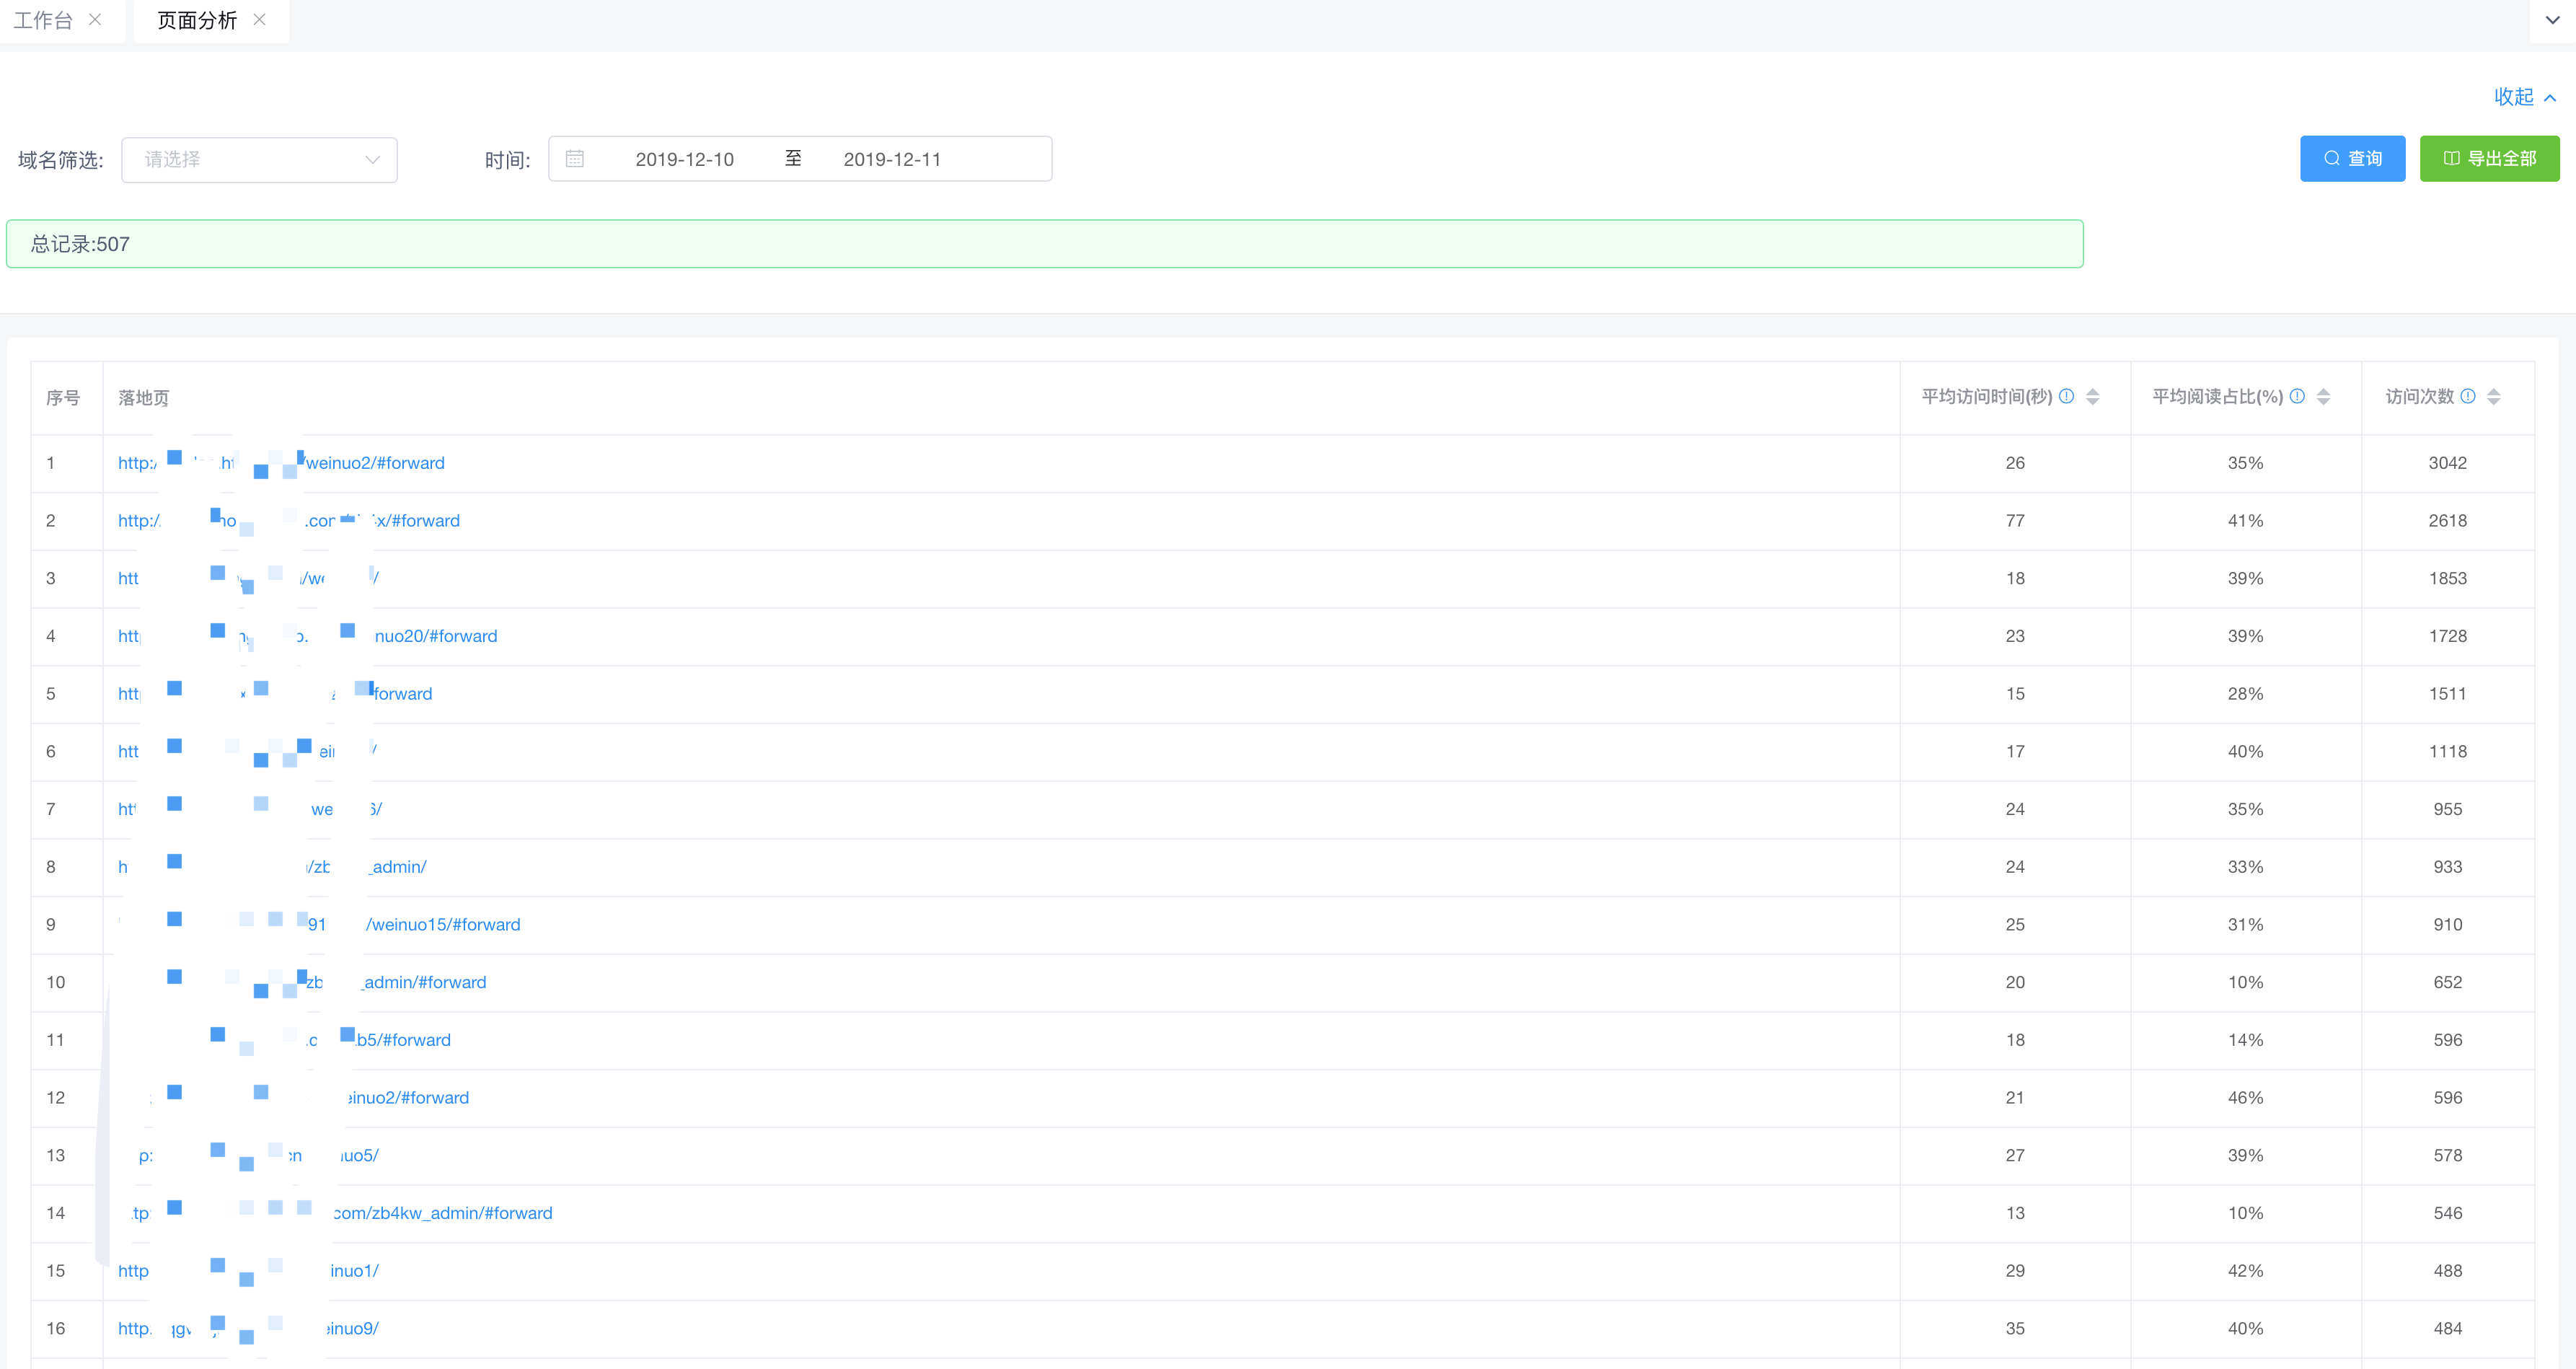
Task: Open row 14 link zb4kw_admin/#forward
Action: tap(335, 1213)
